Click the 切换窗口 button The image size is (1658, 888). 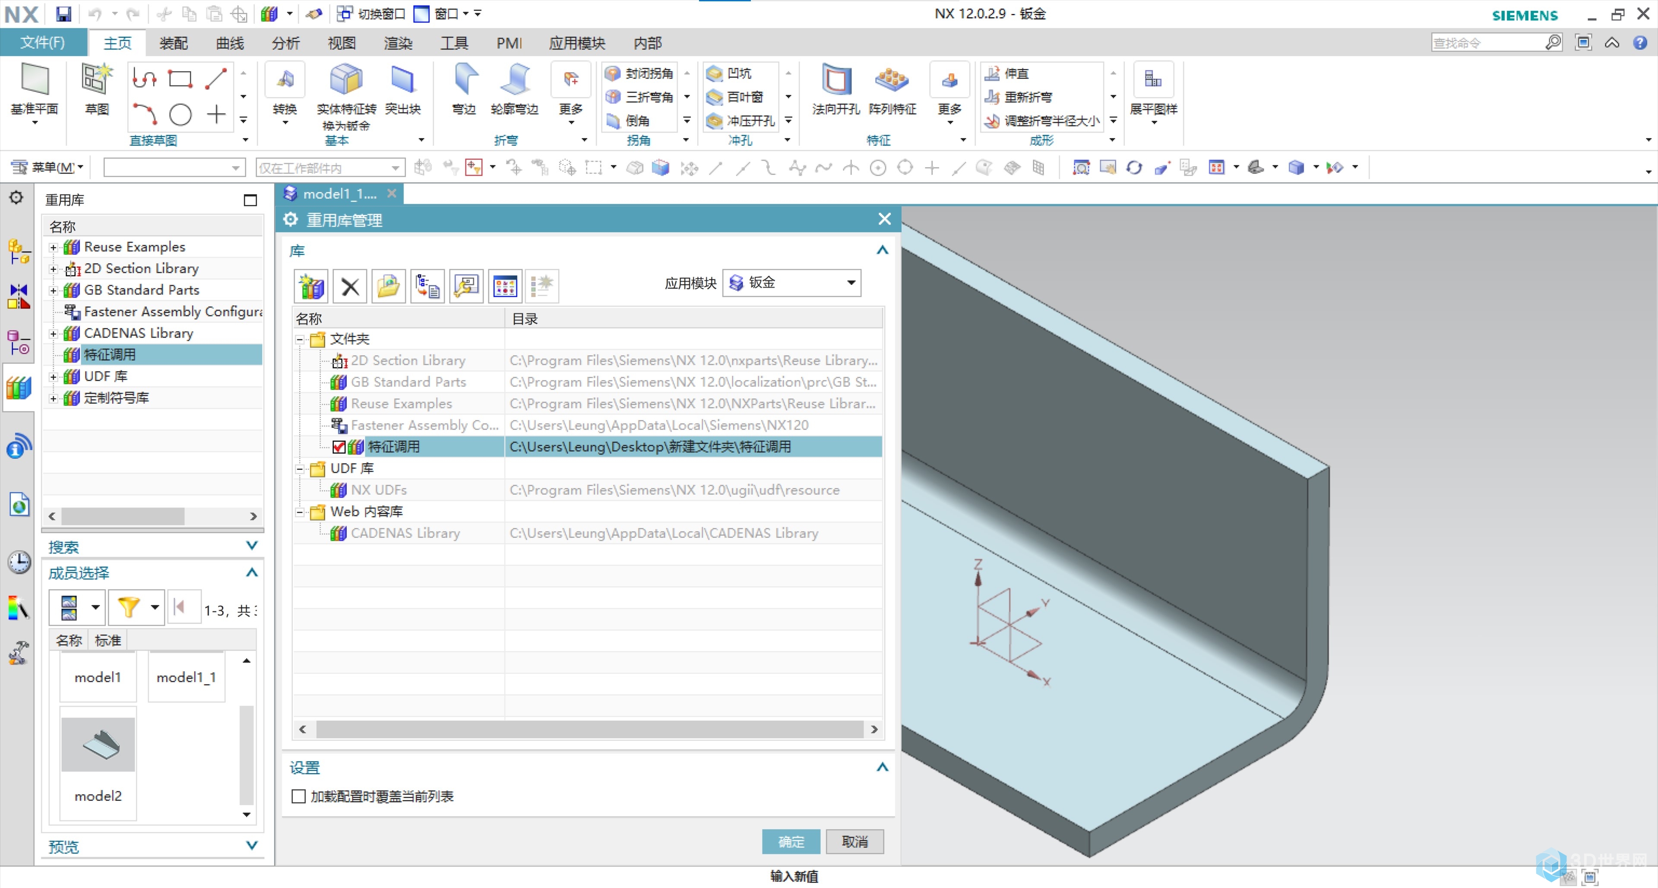(371, 13)
